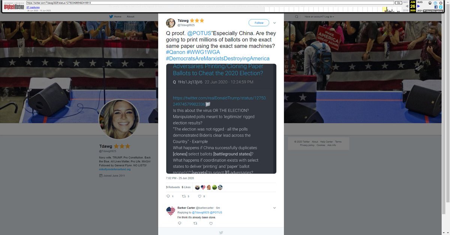
Task: Open Barker Carter flag-heart avatar
Action: 171,211
